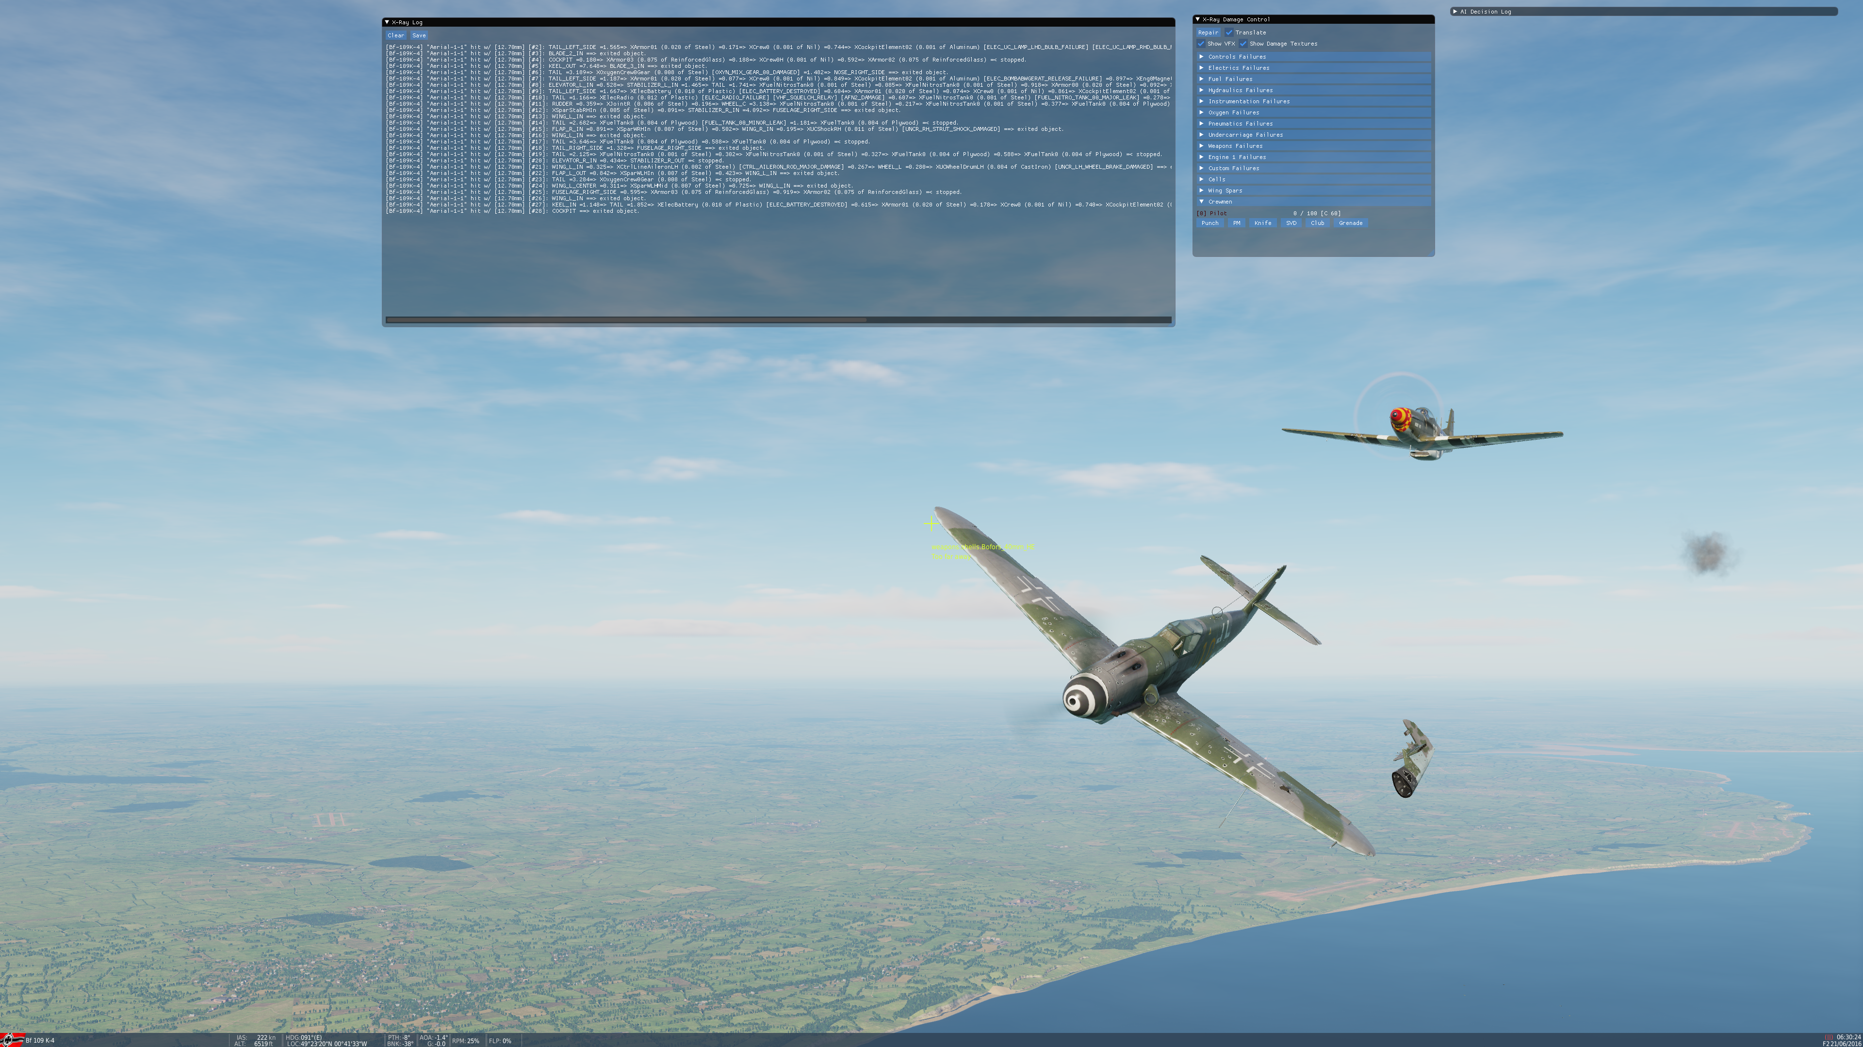The image size is (1863, 1047).
Task: Click the 'X-Ray Damage Control' title bar
Action: point(1313,19)
